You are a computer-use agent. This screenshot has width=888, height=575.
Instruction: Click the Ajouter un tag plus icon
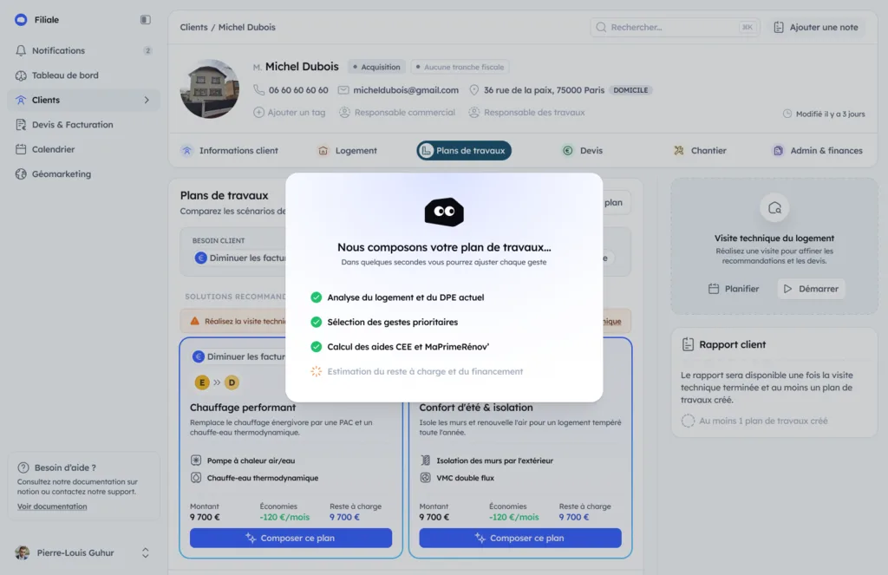click(x=258, y=112)
